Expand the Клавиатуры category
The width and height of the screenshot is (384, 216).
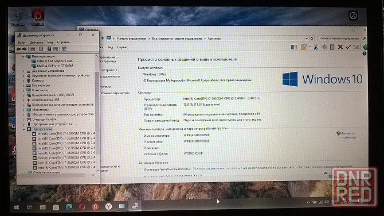pos(23,86)
